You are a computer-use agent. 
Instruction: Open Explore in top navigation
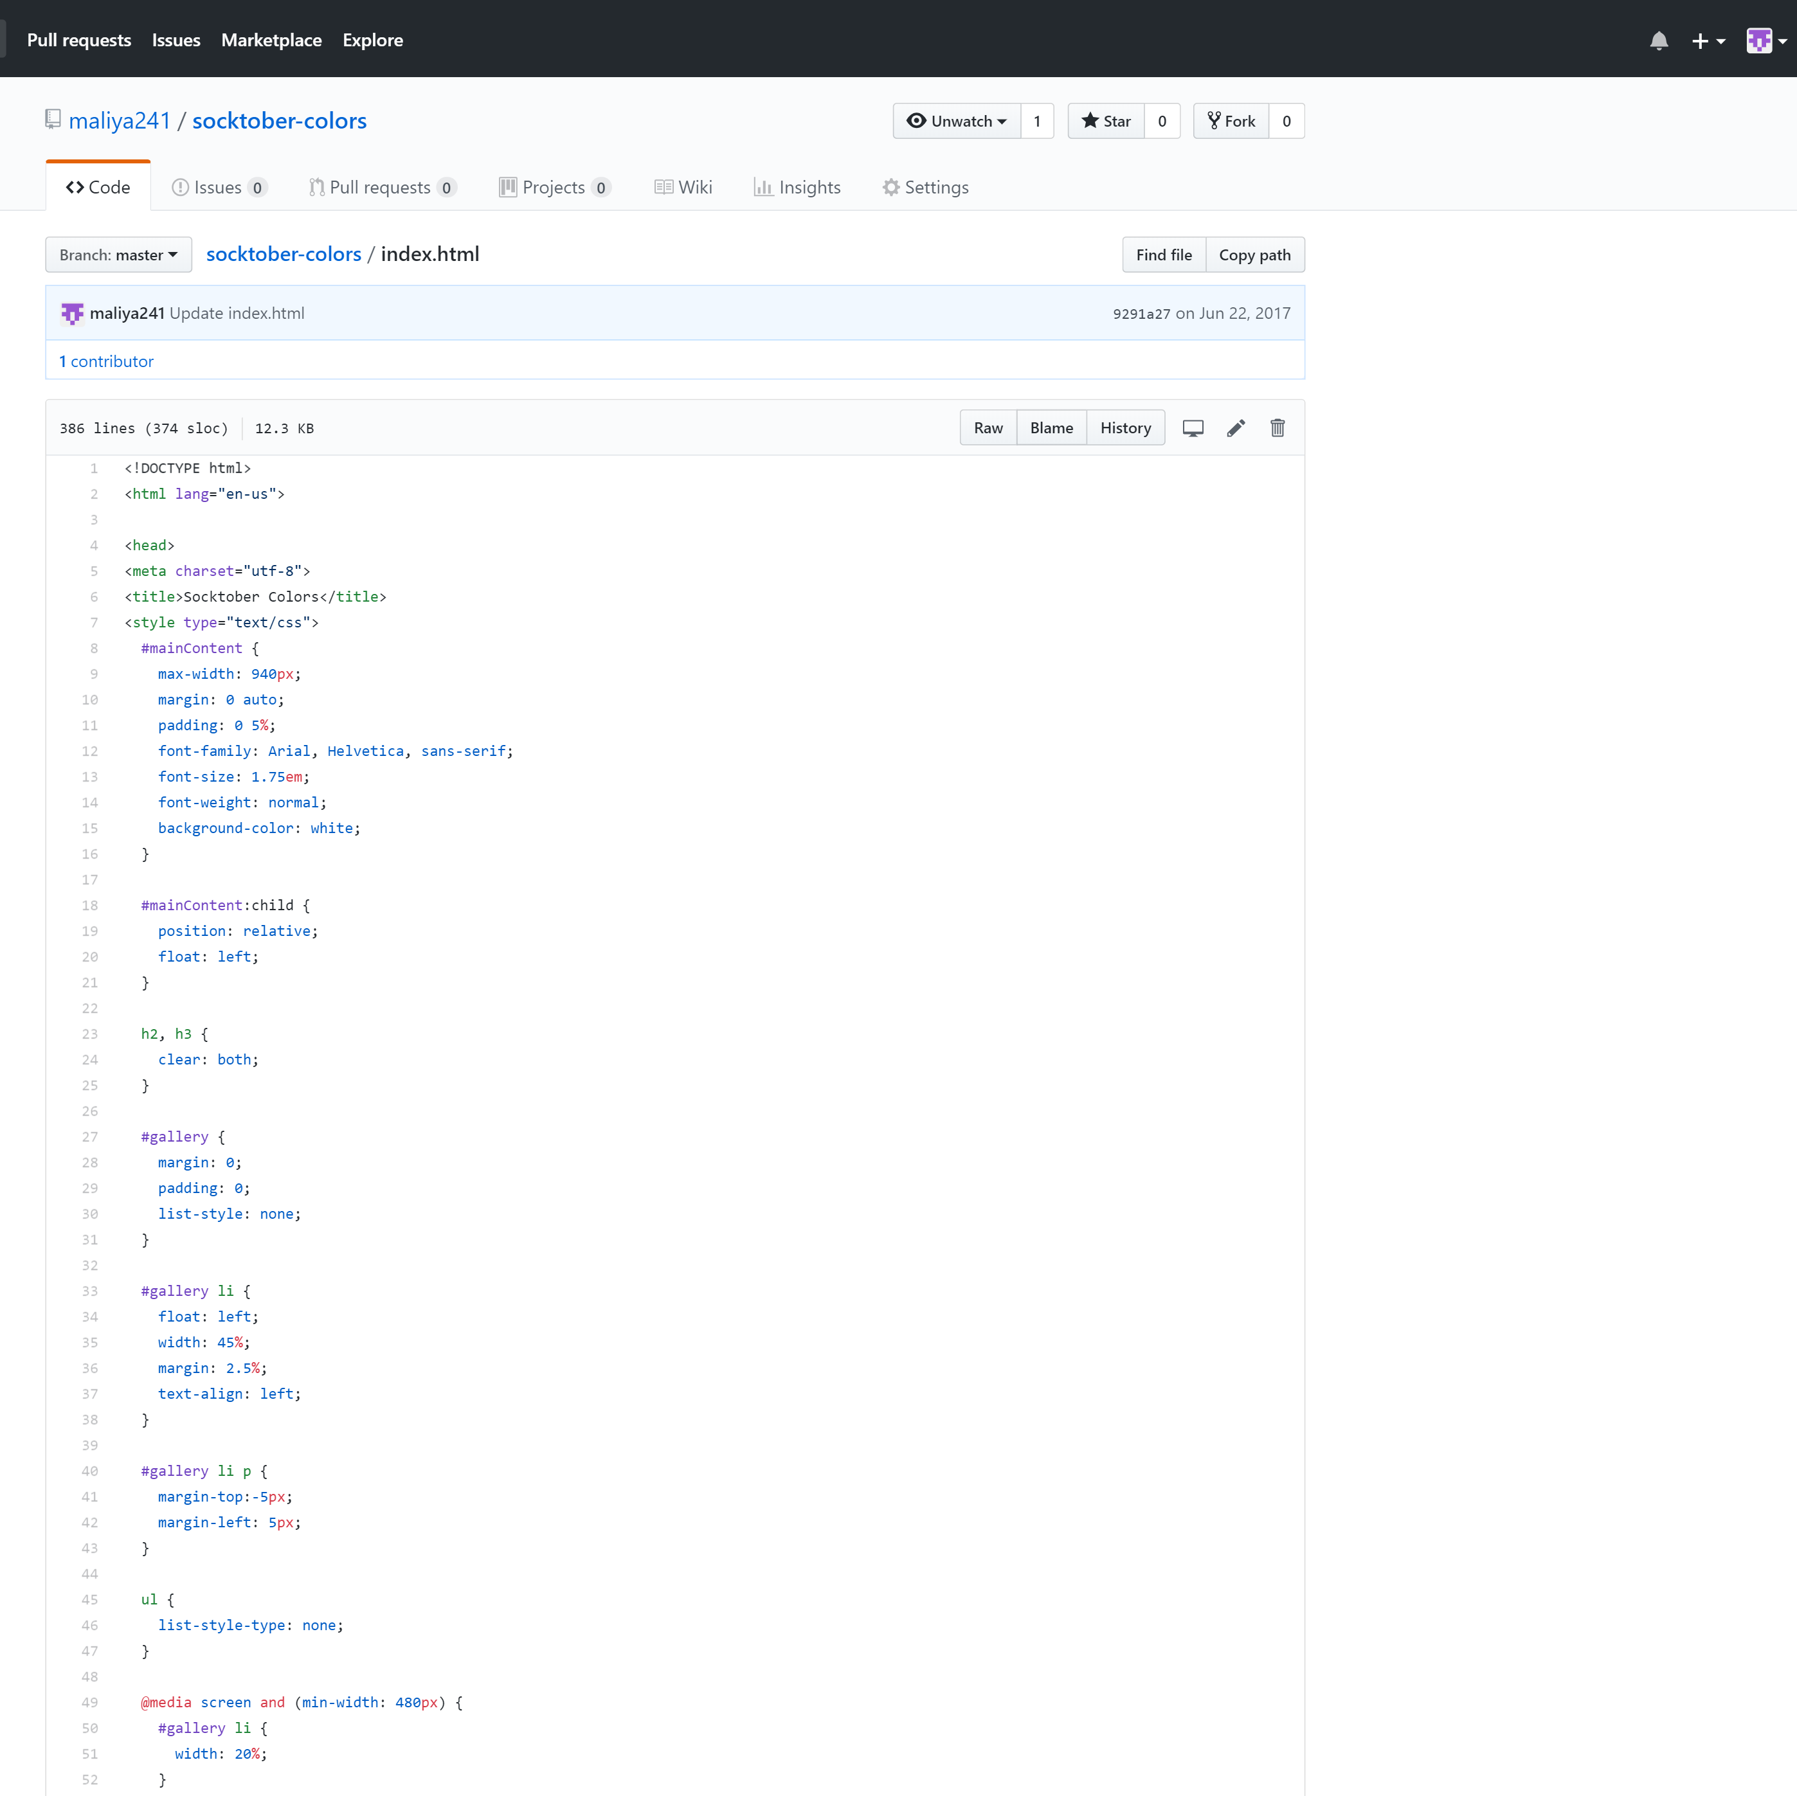372,40
